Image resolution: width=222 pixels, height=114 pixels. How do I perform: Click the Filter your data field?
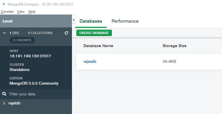click(x=36, y=94)
